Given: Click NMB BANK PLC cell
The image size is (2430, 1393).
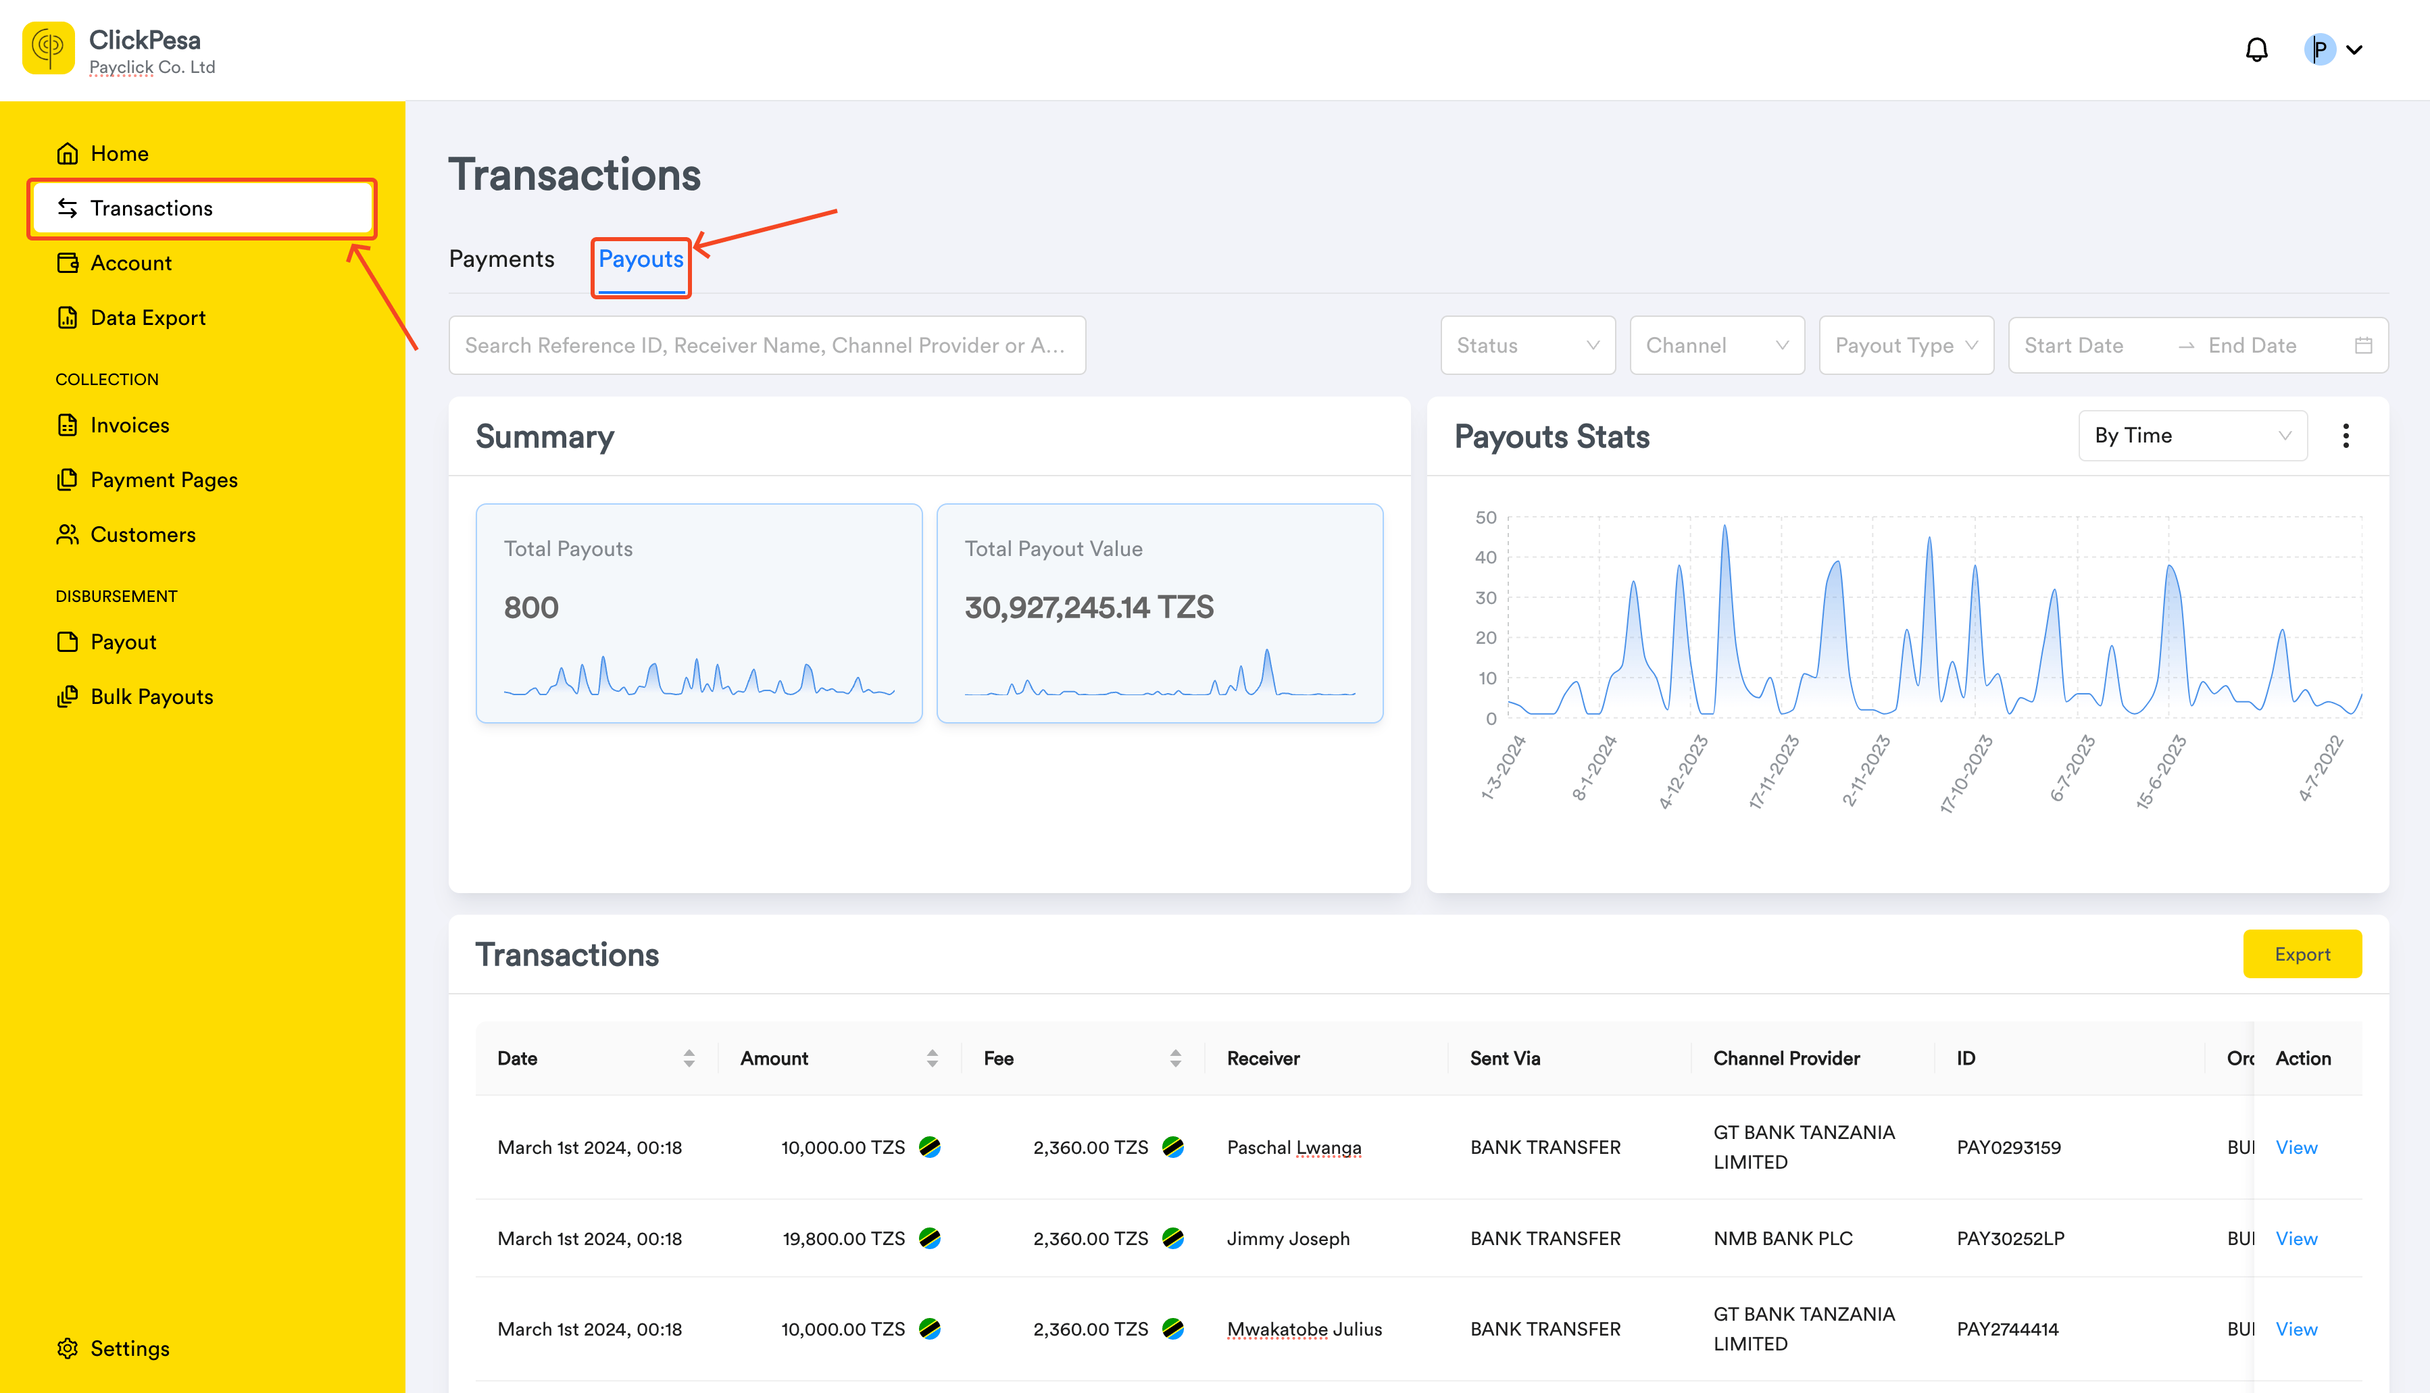Looking at the screenshot, I should tap(1783, 1238).
